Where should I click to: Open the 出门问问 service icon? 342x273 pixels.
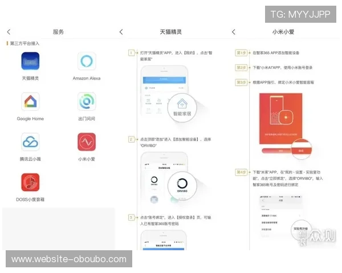point(87,101)
